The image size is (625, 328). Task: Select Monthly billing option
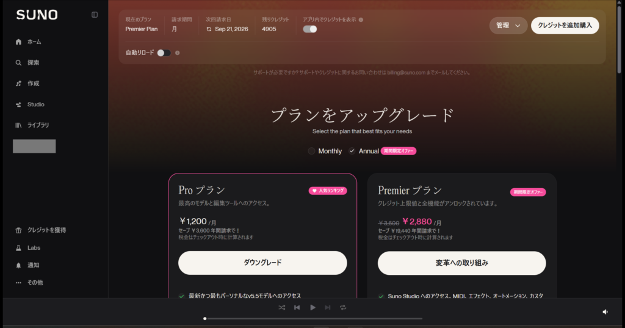[325, 151]
